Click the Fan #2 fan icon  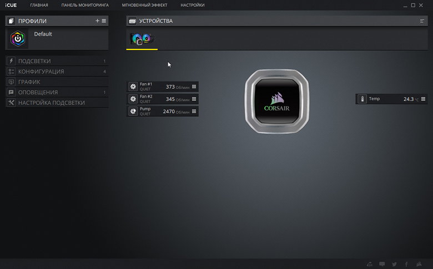[x=133, y=99]
